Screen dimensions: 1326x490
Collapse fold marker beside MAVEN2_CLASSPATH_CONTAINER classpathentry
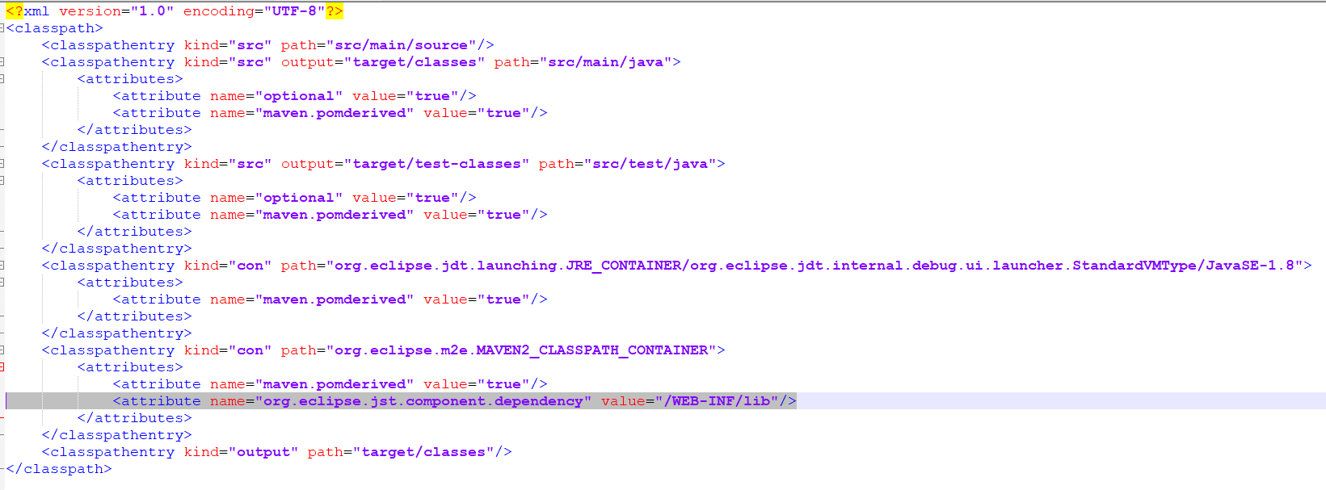(x=2, y=350)
